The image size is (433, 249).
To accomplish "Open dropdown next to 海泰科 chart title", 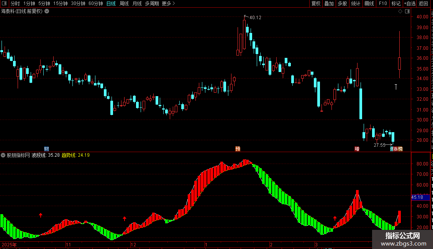I will pos(47,11).
